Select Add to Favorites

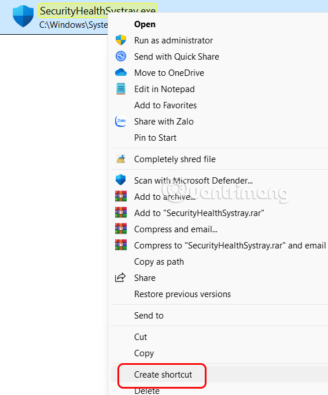click(165, 105)
